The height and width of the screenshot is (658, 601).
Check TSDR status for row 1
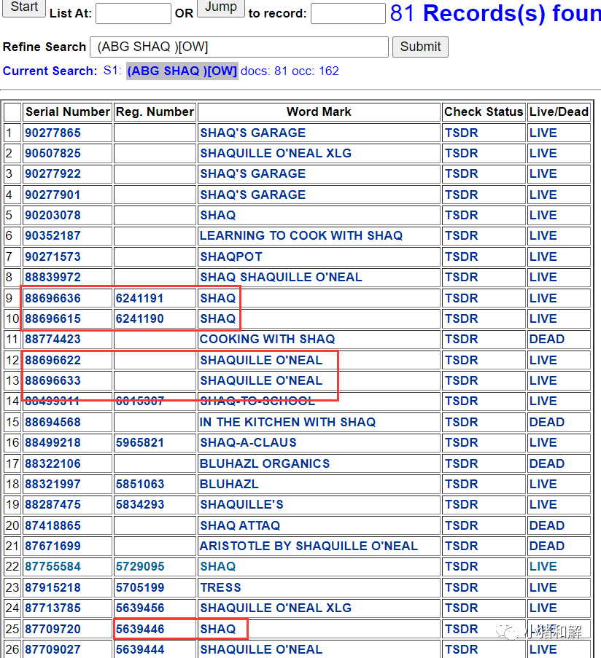pos(462,133)
